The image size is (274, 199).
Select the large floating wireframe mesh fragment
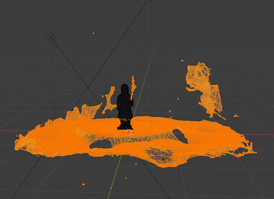tap(205, 90)
